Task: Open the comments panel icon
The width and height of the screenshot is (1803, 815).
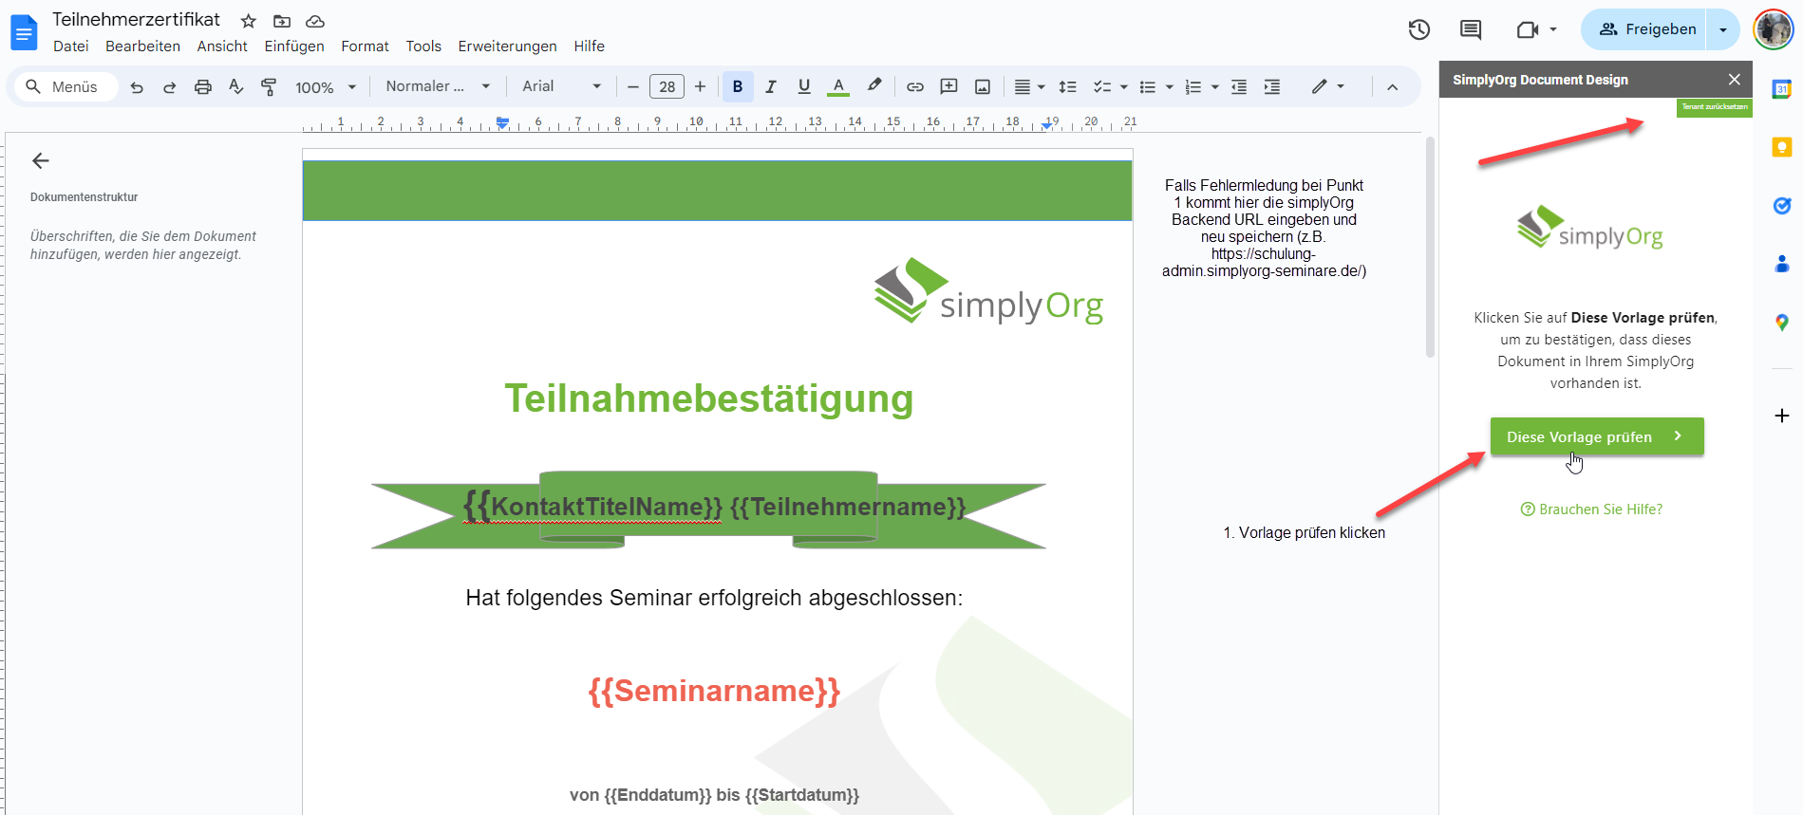Action: pyautogui.click(x=1470, y=29)
